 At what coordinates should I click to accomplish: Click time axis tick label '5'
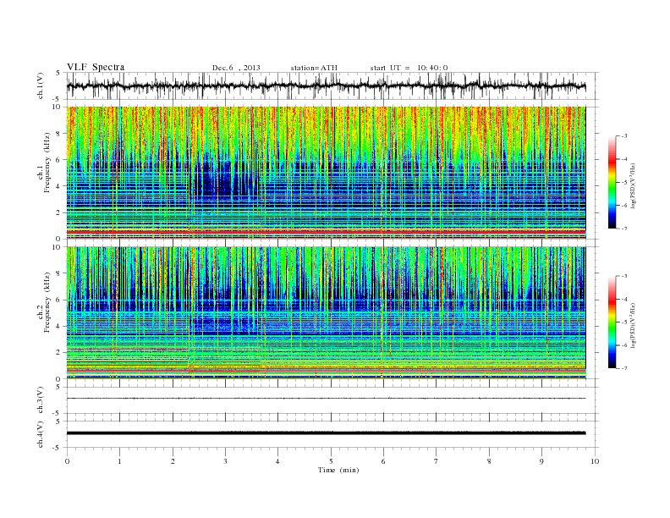[x=331, y=461]
